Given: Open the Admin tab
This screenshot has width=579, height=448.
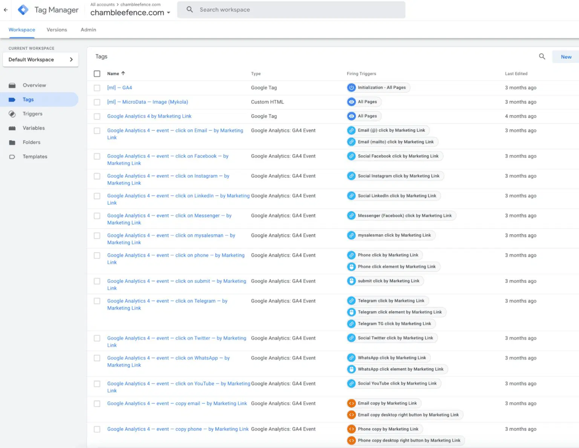Looking at the screenshot, I should coord(88,30).
